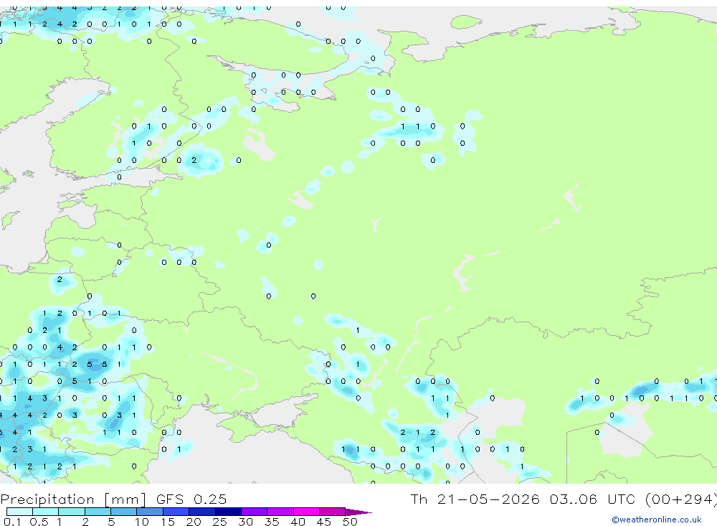Image resolution: width=717 pixels, height=526 pixels.
Task: Click the 50 legend scale label
Action: (x=350, y=522)
